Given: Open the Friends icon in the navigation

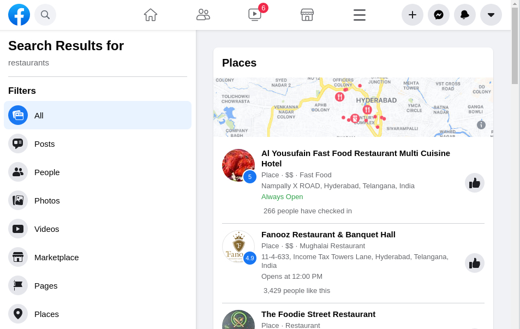Looking at the screenshot, I should tap(203, 15).
